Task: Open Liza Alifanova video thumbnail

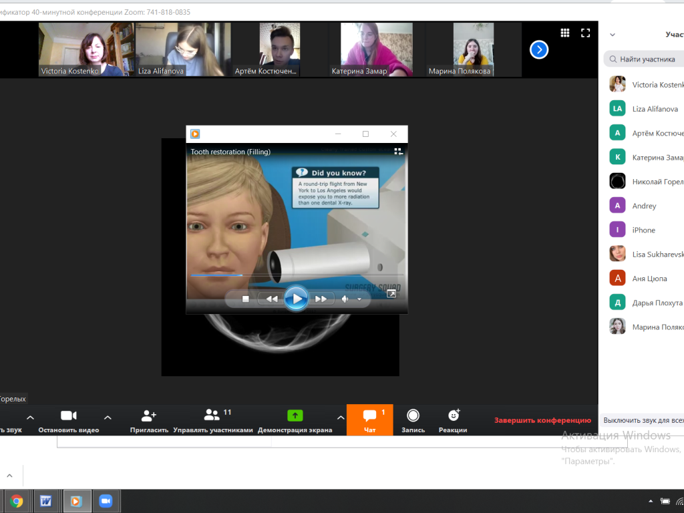Action: (183, 49)
